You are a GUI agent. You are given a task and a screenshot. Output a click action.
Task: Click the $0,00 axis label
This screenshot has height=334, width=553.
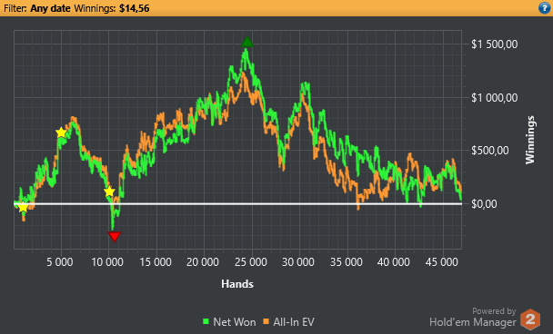[484, 204]
